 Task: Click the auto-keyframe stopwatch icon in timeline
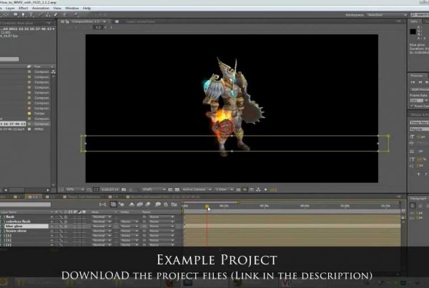coord(166,204)
